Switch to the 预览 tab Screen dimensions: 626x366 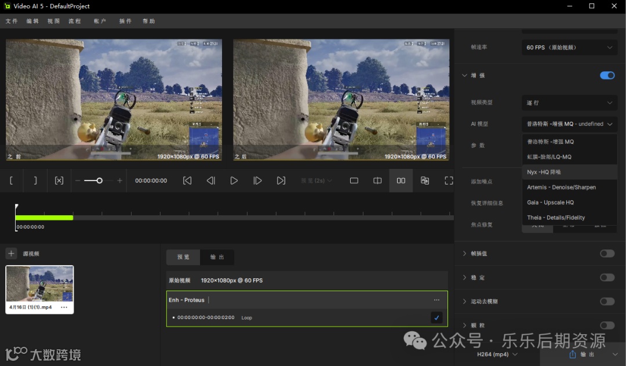tap(183, 257)
